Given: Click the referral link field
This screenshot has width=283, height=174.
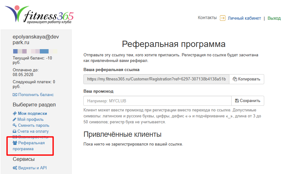Looking at the screenshot, I should click(156, 79).
